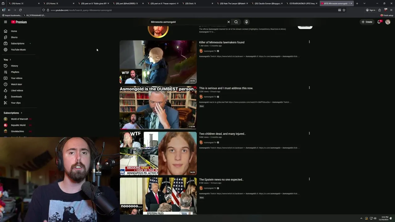Open the browser extensions icon
The height and width of the screenshot is (222, 395).
(x=380, y=10)
